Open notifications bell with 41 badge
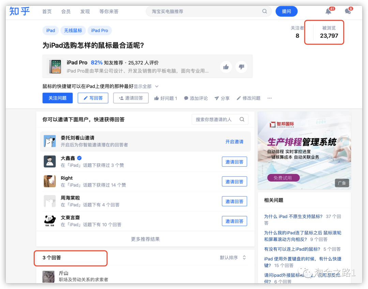This screenshot has width=368, height=289. (x=328, y=11)
